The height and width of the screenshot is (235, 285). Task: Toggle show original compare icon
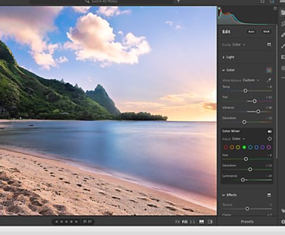[x=210, y=222]
